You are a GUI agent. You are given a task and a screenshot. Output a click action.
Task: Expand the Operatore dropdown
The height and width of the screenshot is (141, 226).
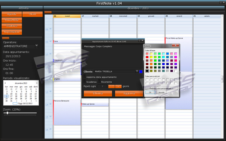coord(37,46)
